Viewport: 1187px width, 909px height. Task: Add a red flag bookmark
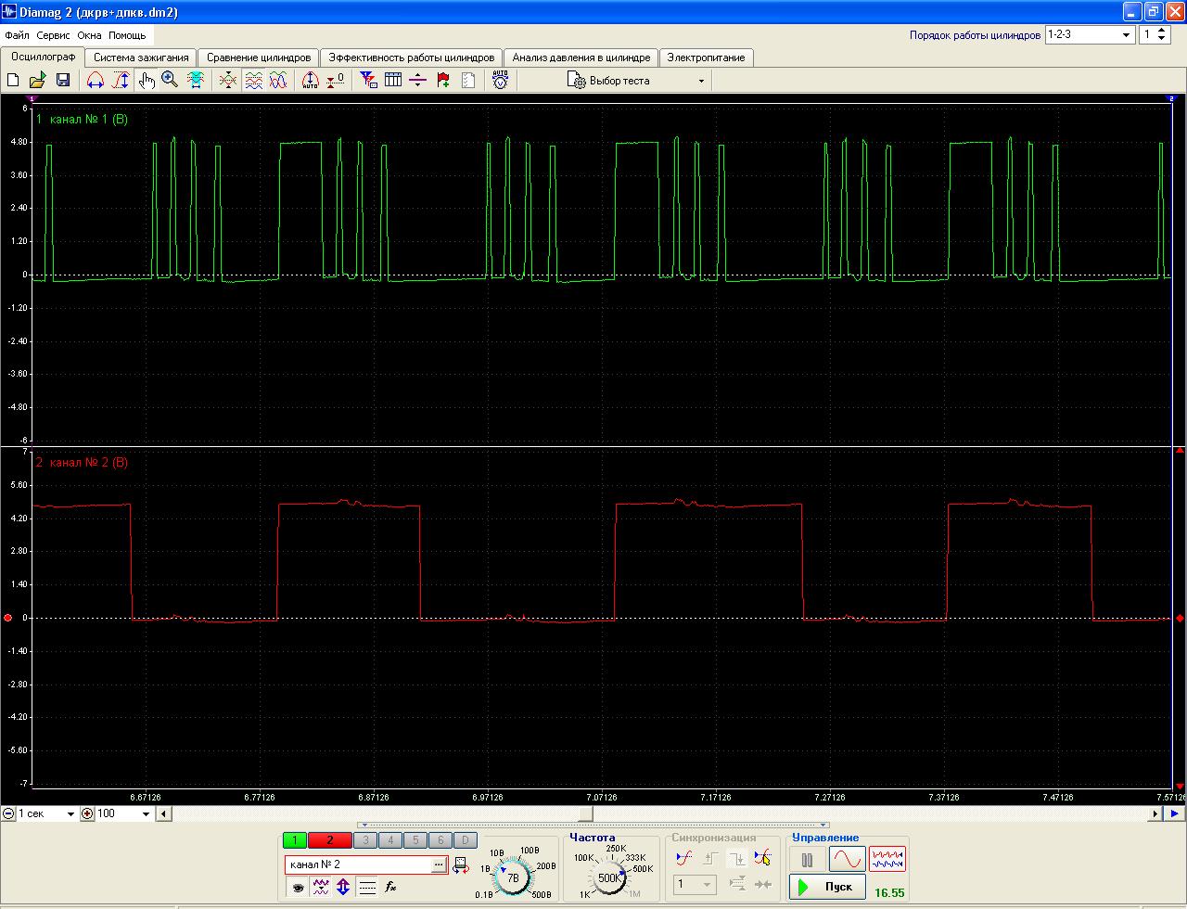(x=443, y=81)
